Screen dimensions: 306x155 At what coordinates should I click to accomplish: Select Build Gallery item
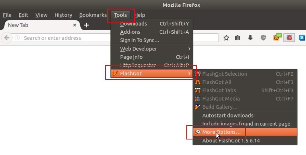click(245, 107)
